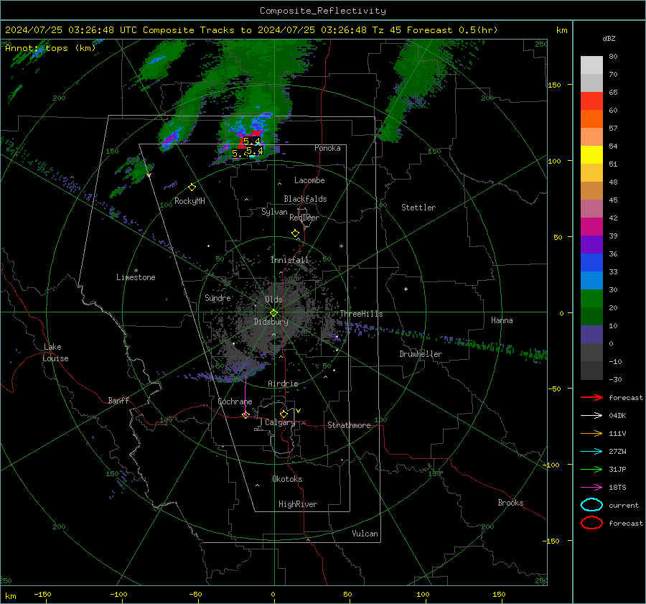Select the light gray 70-80 dBZ swatch

(591, 65)
